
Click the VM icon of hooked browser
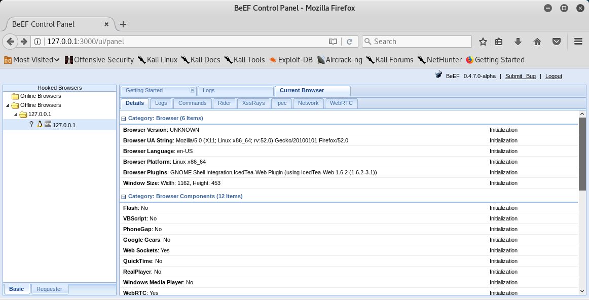(48, 124)
